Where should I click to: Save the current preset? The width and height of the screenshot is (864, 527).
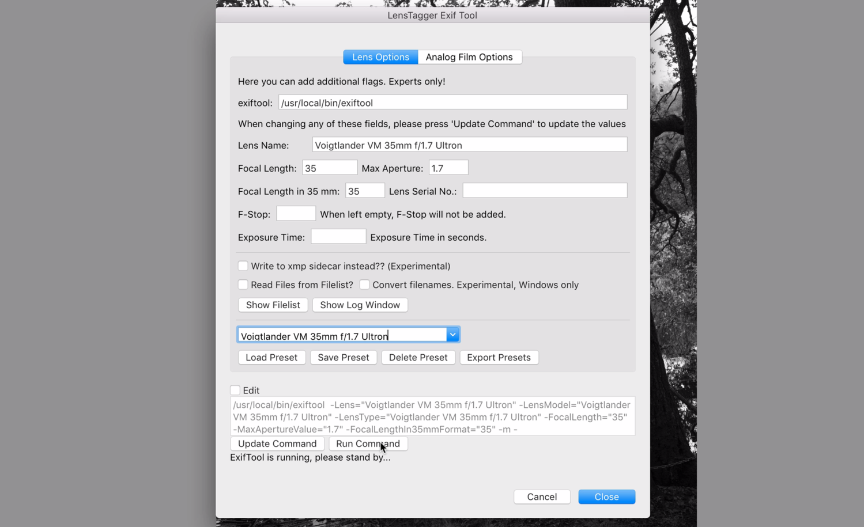(x=343, y=357)
